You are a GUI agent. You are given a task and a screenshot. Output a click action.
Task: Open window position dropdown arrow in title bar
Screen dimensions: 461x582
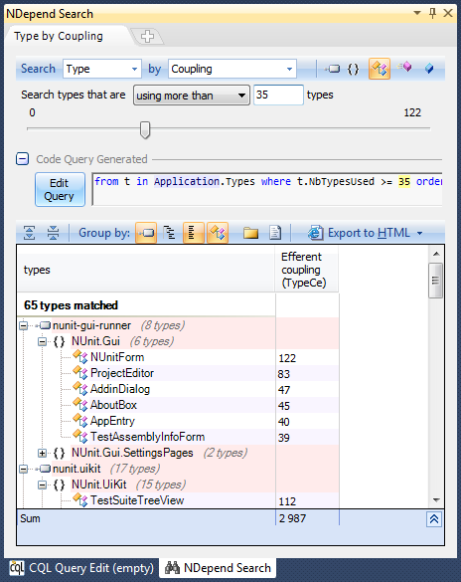(417, 13)
